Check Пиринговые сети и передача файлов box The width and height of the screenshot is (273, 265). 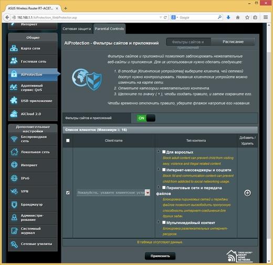164,187
